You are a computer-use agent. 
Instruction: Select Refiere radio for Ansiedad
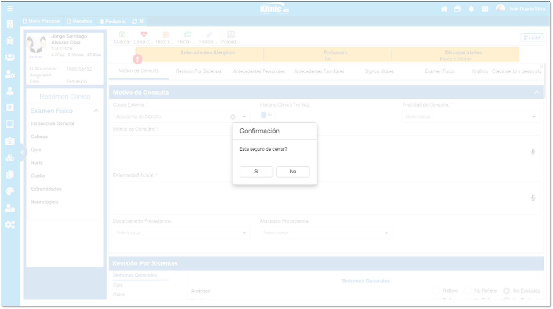tap(436, 291)
